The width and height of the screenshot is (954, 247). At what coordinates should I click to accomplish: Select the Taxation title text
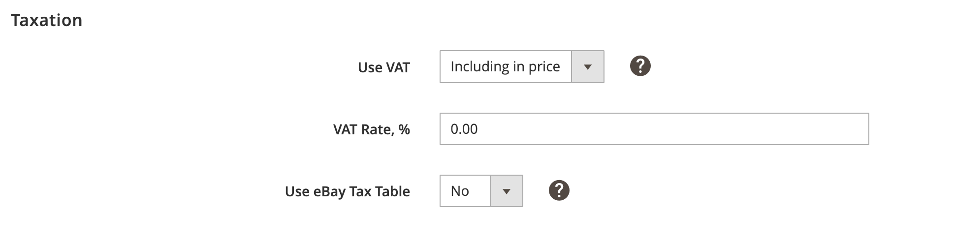coord(47,20)
